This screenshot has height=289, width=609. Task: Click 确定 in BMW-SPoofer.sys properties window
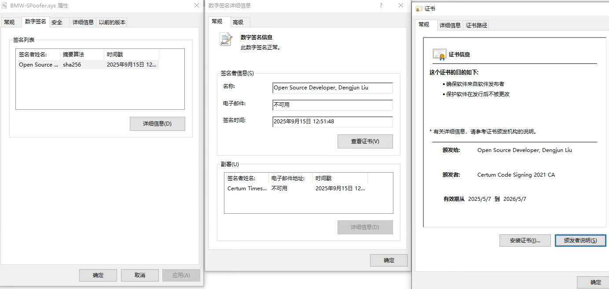pos(98,275)
